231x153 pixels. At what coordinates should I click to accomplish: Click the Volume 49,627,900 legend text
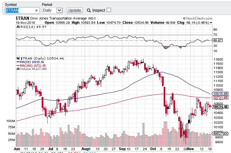[x=33, y=69]
